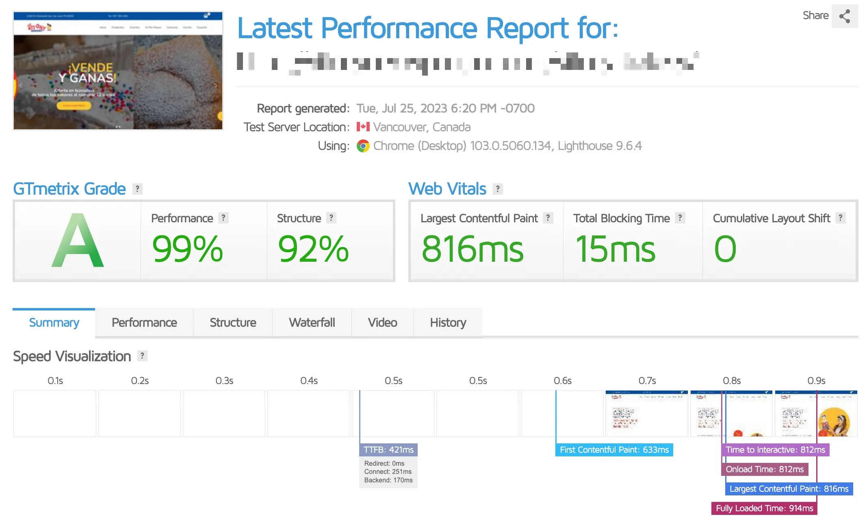The height and width of the screenshot is (521, 867).
Task: Open the History tab
Action: pos(448,323)
